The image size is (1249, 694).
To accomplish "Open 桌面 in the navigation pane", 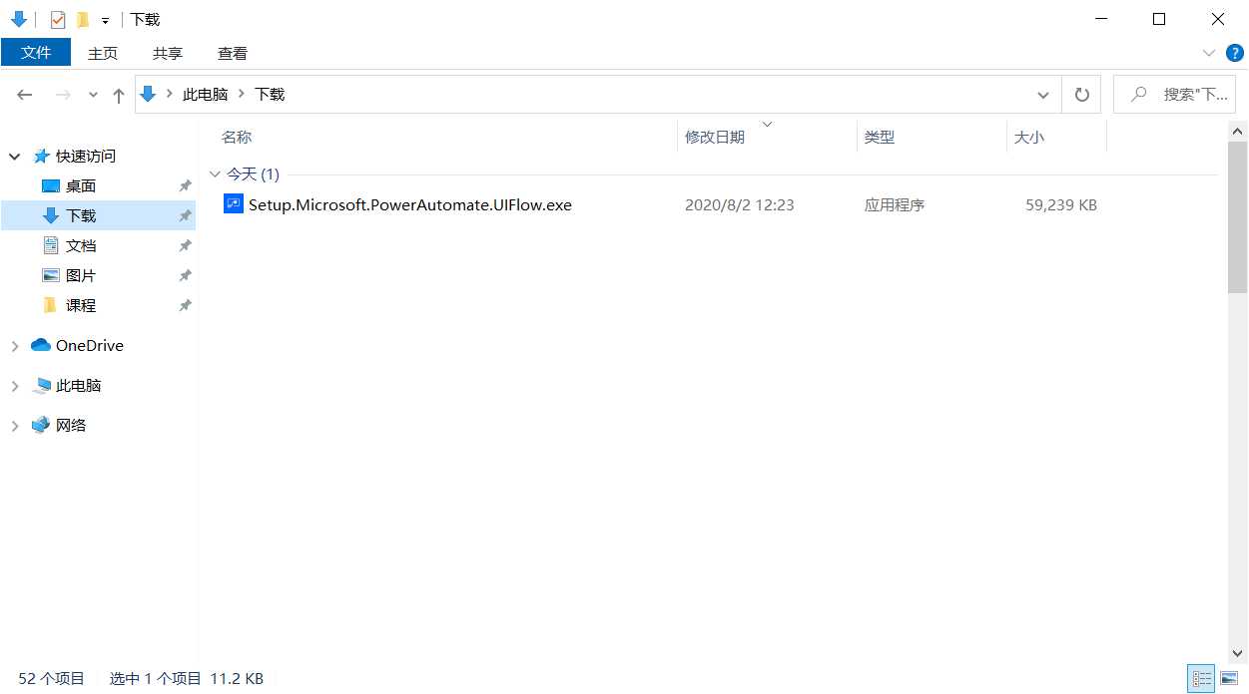I will pyautogui.click(x=81, y=186).
